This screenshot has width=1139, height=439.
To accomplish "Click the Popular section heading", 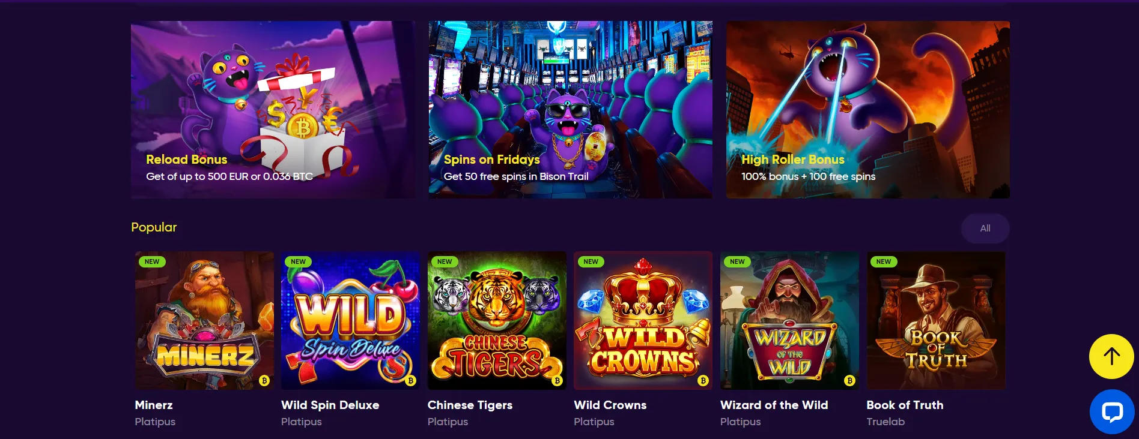I will pyautogui.click(x=154, y=227).
